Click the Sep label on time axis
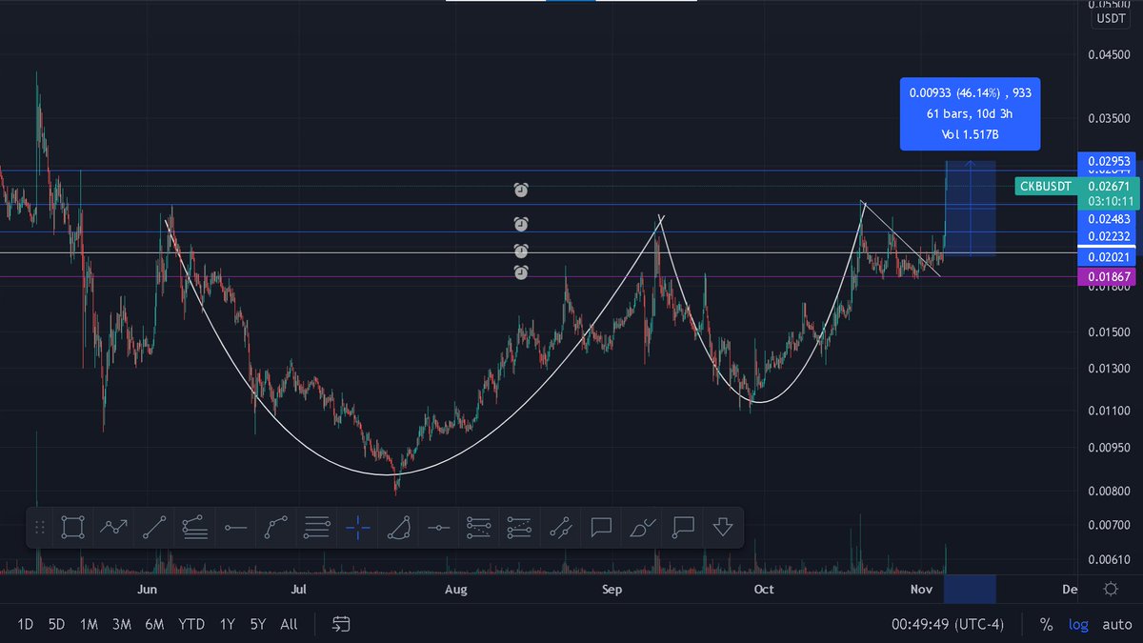1143x643 pixels. coord(612,590)
